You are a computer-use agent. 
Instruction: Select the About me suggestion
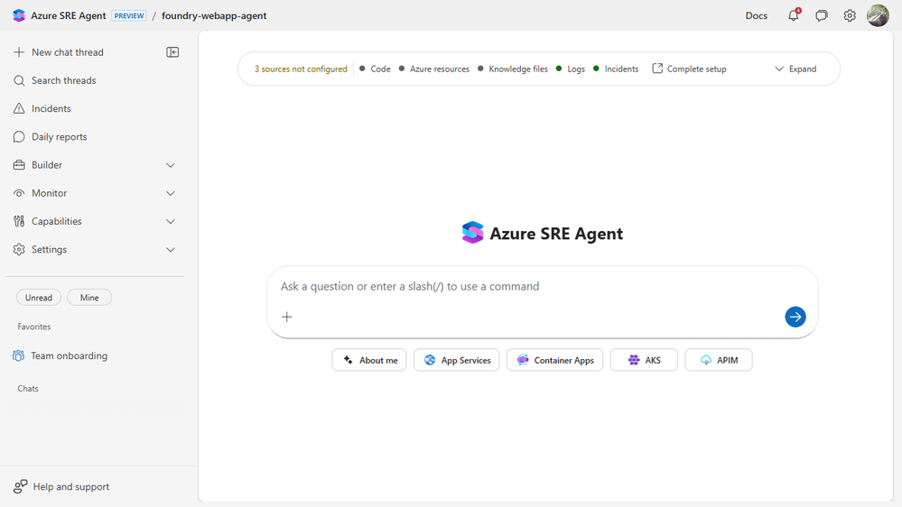(x=369, y=360)
